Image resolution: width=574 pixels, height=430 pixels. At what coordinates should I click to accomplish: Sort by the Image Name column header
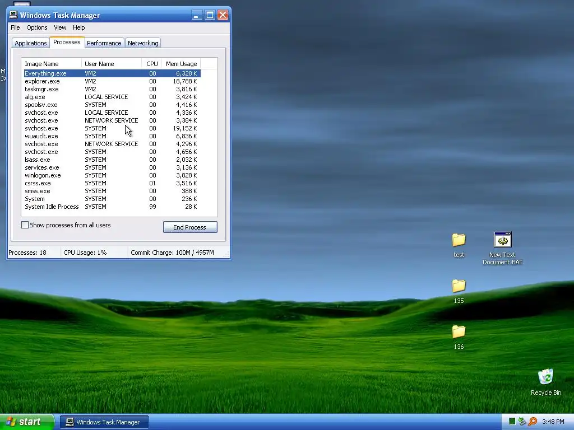point(51,64)
